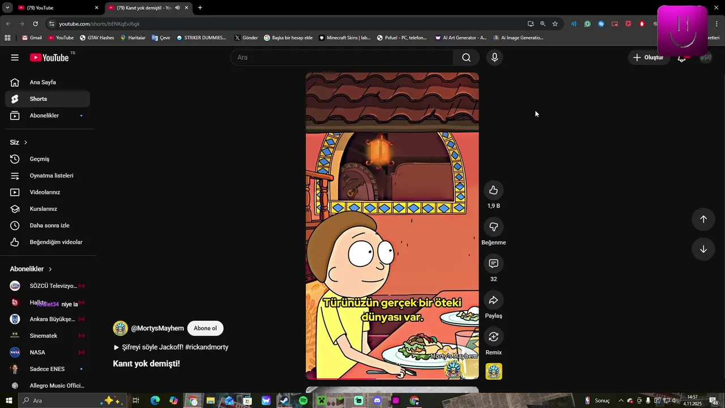Open Oynatma listeleri

coord(48,176)
